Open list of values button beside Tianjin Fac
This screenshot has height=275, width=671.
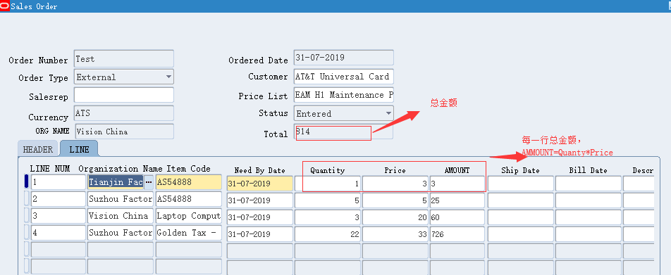click(149, 182)
